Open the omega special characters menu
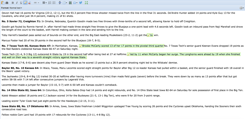The image size is (245, 119). 75,3
